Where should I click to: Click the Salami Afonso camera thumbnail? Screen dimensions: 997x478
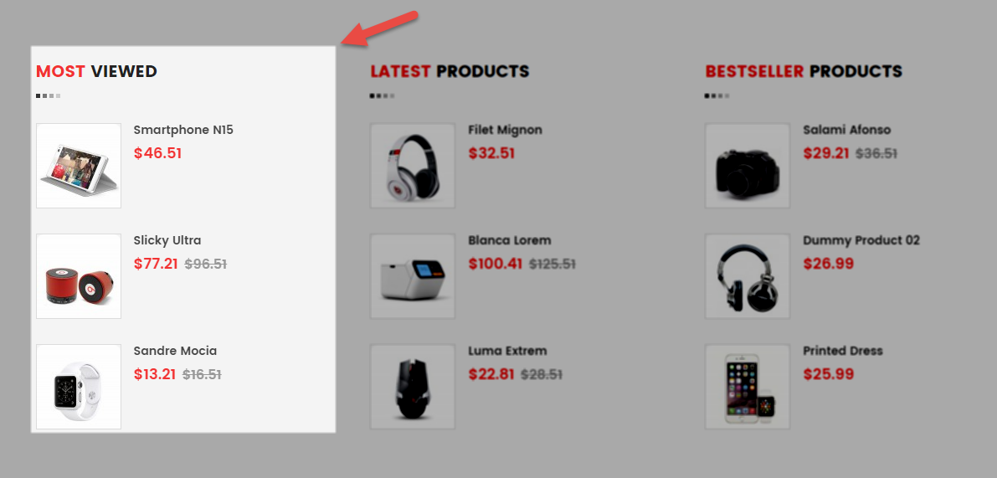747,165
